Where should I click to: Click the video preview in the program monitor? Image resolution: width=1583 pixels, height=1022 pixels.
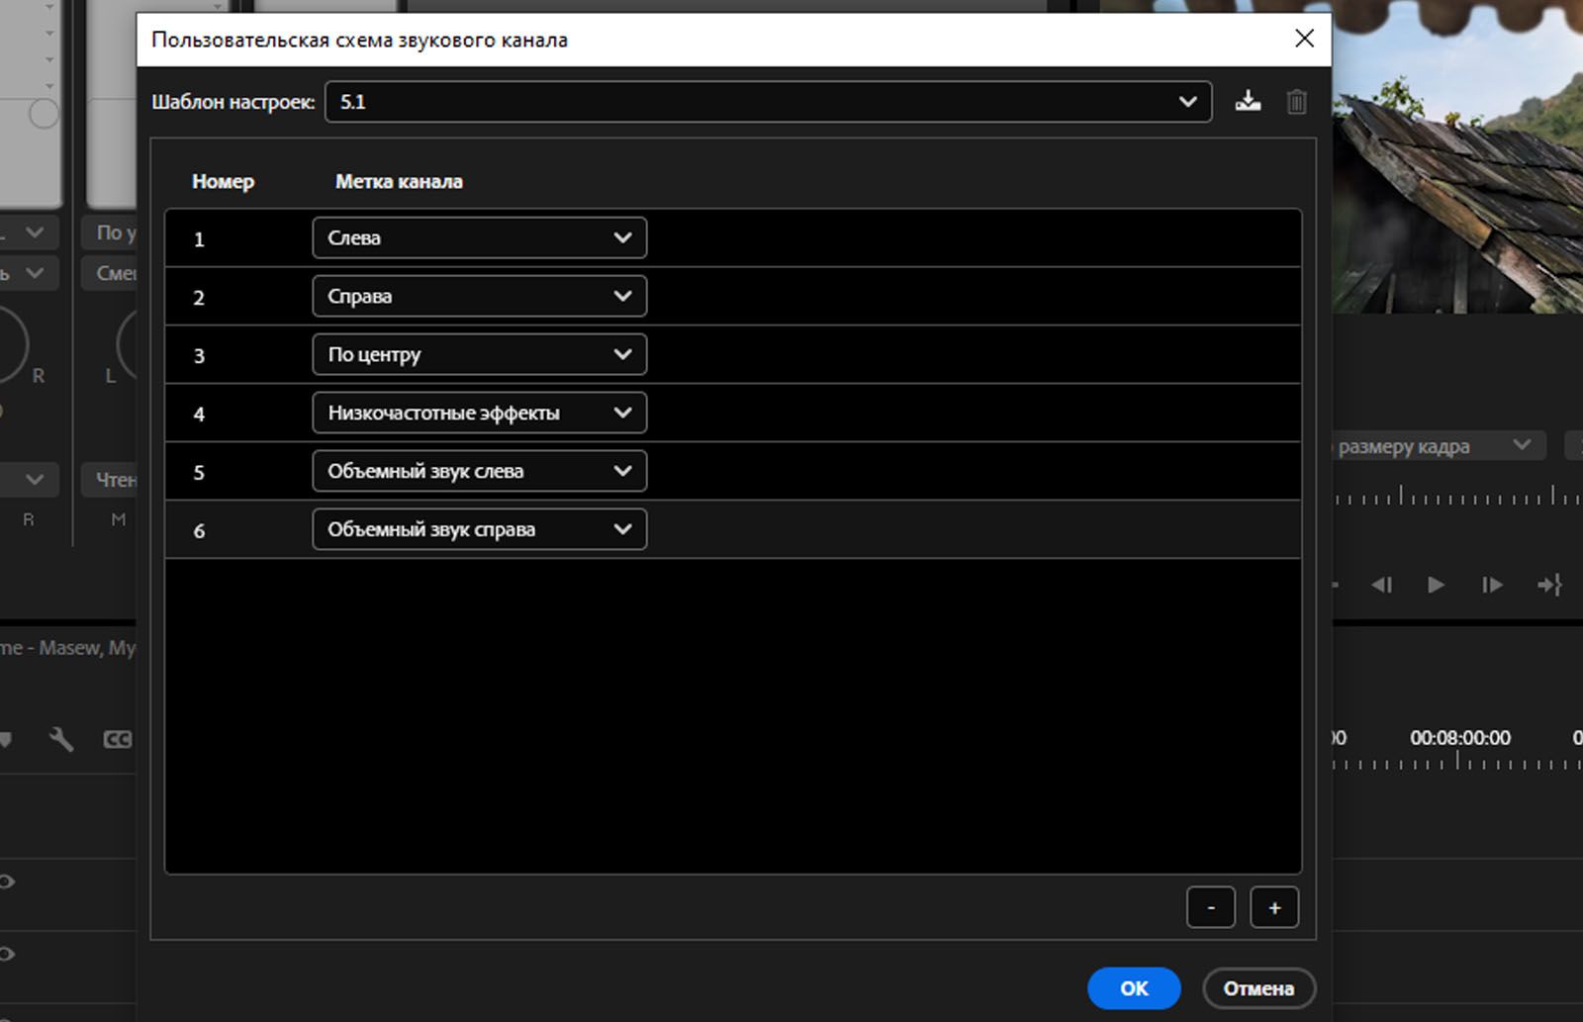pos(1457,156)
